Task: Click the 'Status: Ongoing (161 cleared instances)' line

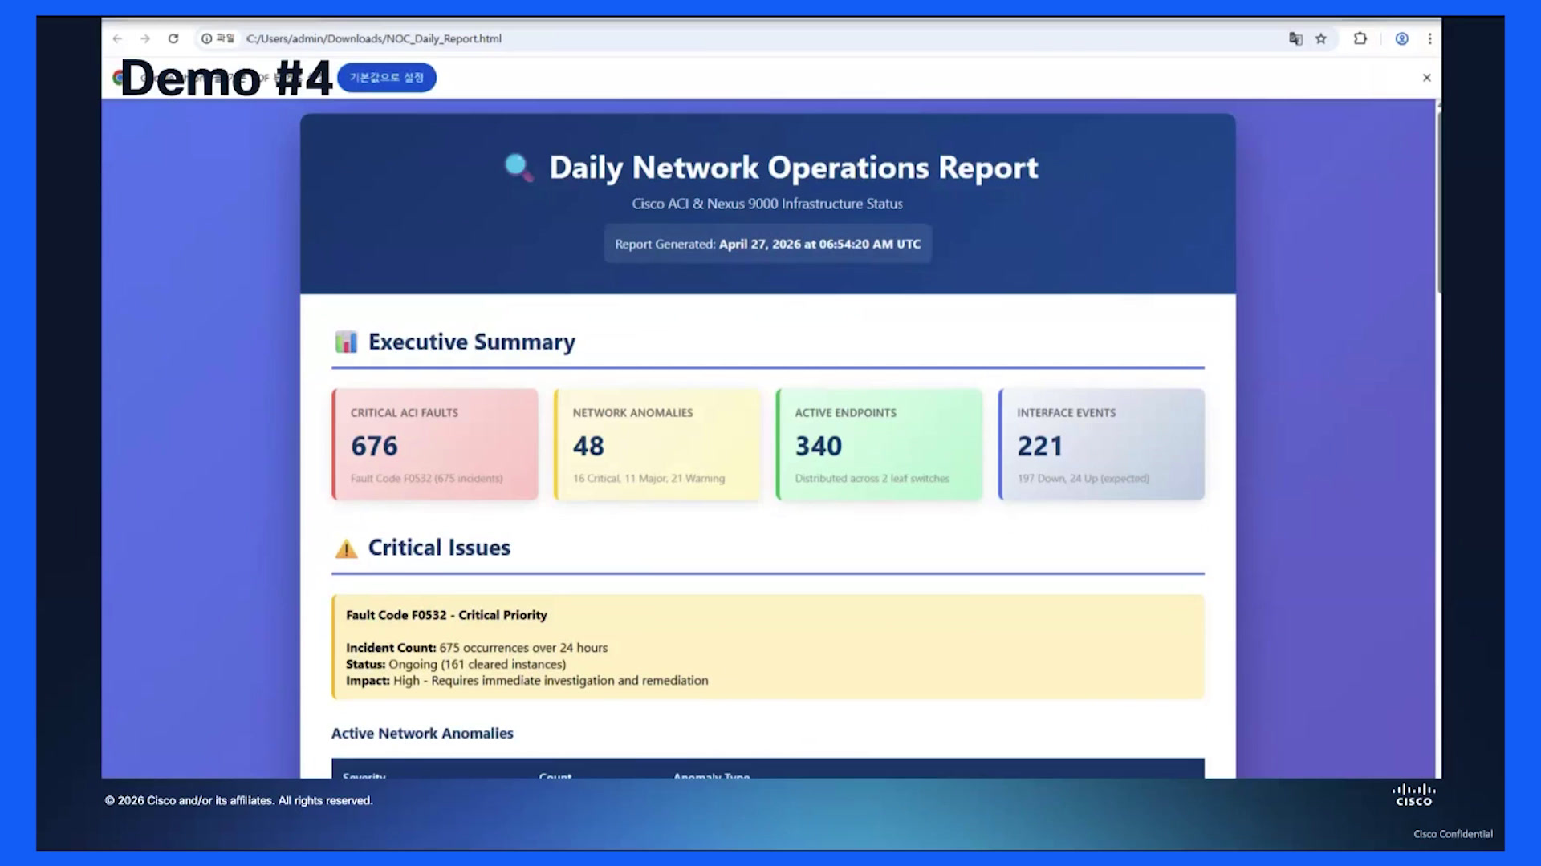Action: [456, 664]
